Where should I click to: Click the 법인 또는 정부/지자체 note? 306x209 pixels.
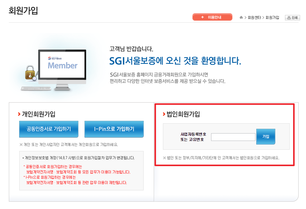click(221, 158)
